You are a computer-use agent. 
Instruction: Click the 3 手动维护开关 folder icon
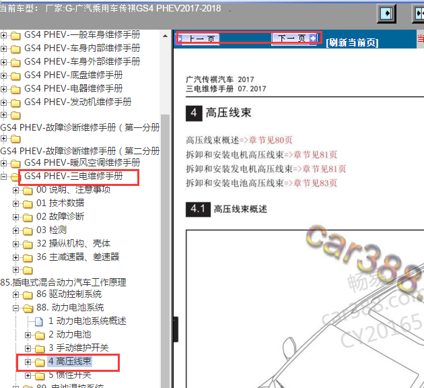(x=40, y=348)
